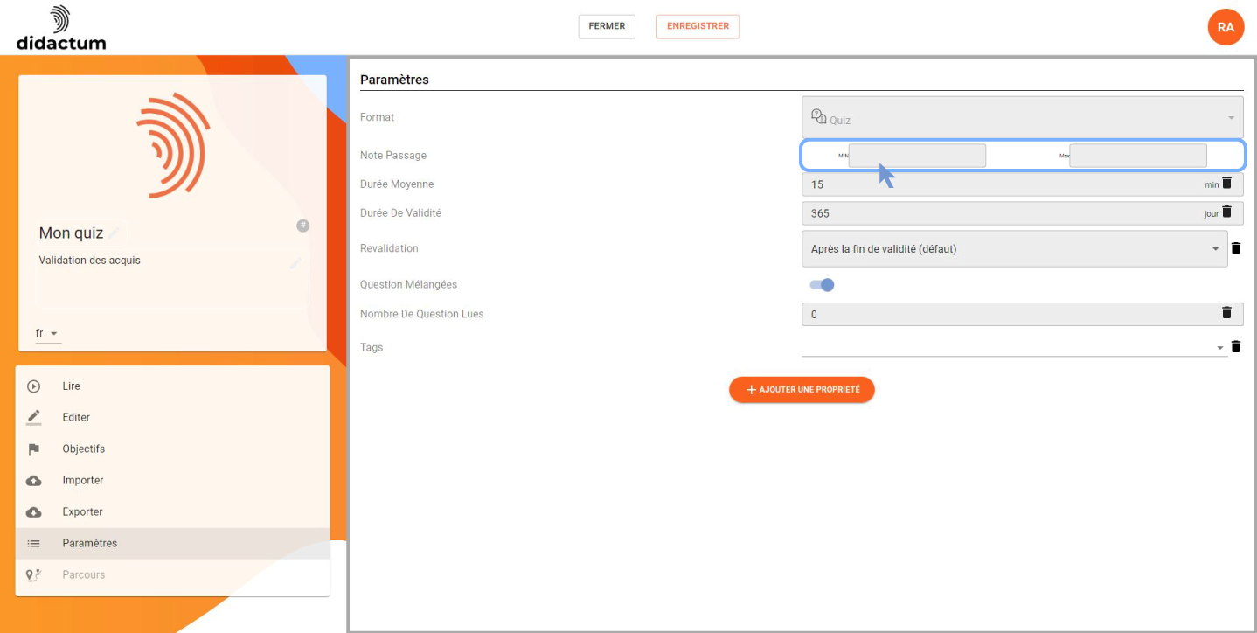The image size is (1257, 633).
Task: Click the ENREGISTRER button
Action: click(x=698, y=26)
